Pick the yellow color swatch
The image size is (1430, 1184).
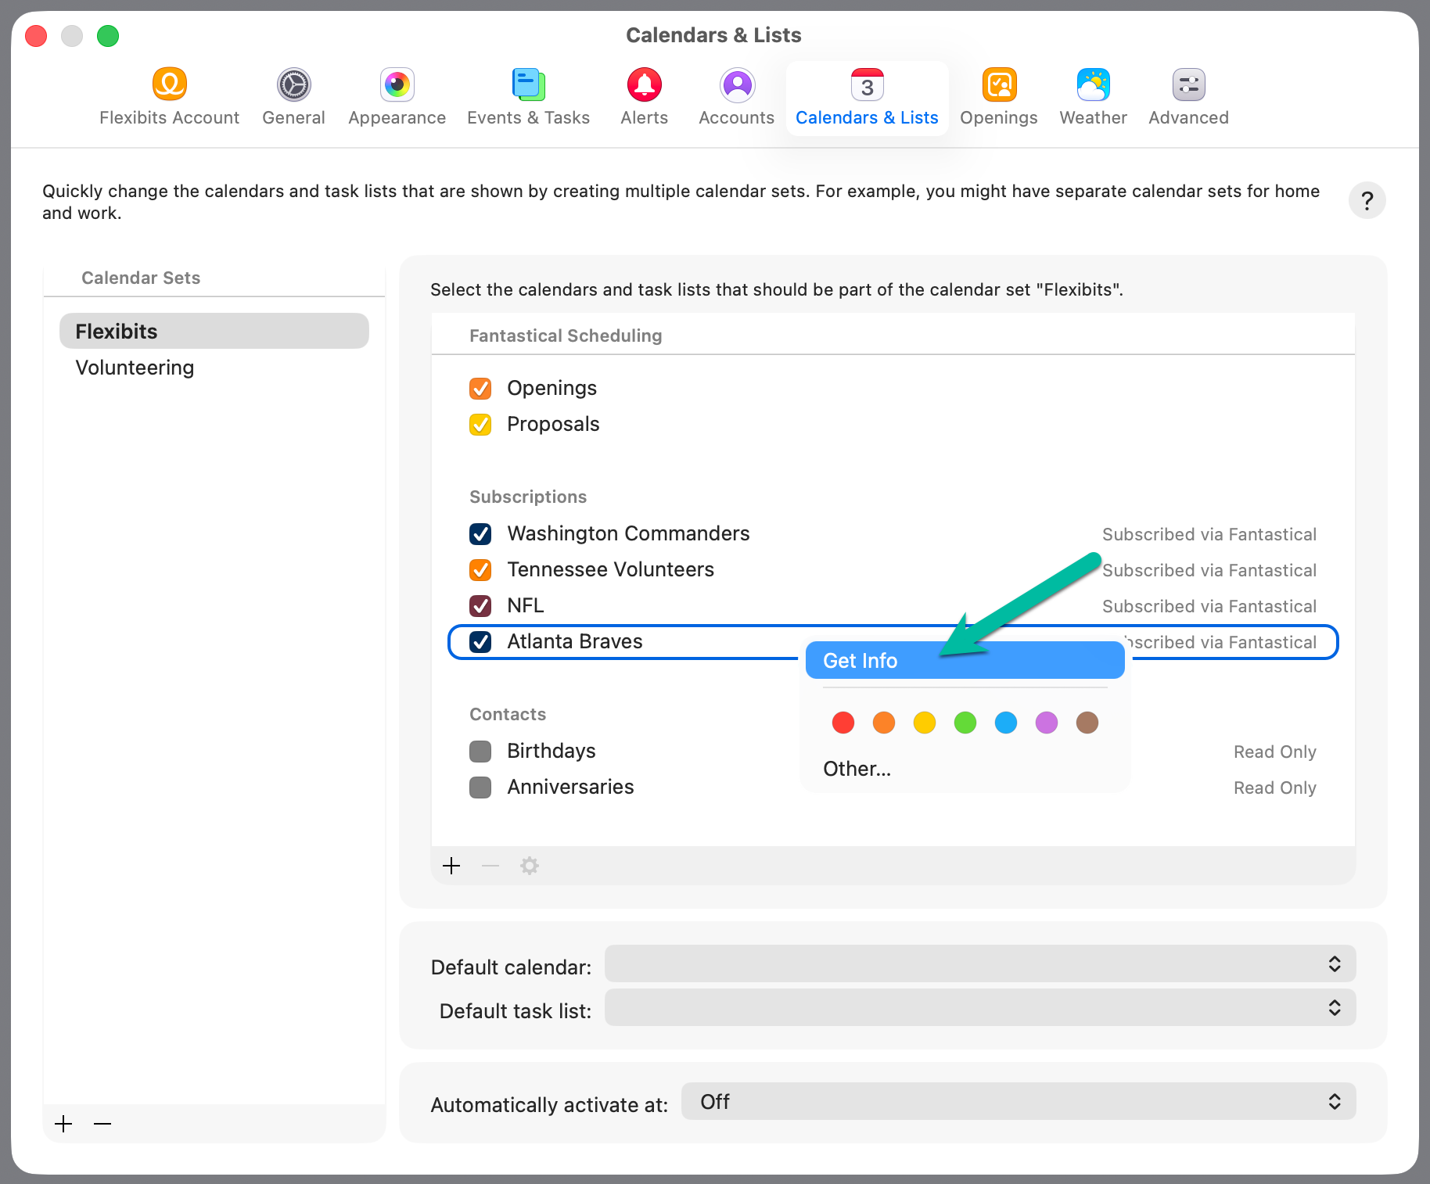925,723
